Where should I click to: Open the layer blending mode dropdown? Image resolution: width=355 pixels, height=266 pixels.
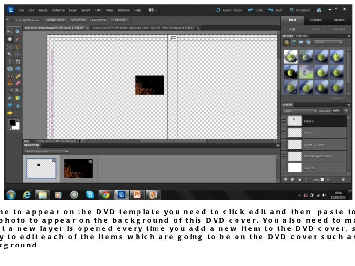300,111
